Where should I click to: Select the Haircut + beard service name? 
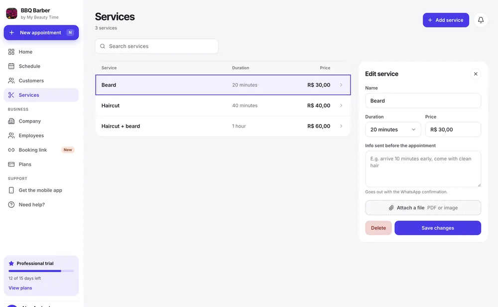click(121, 126)
